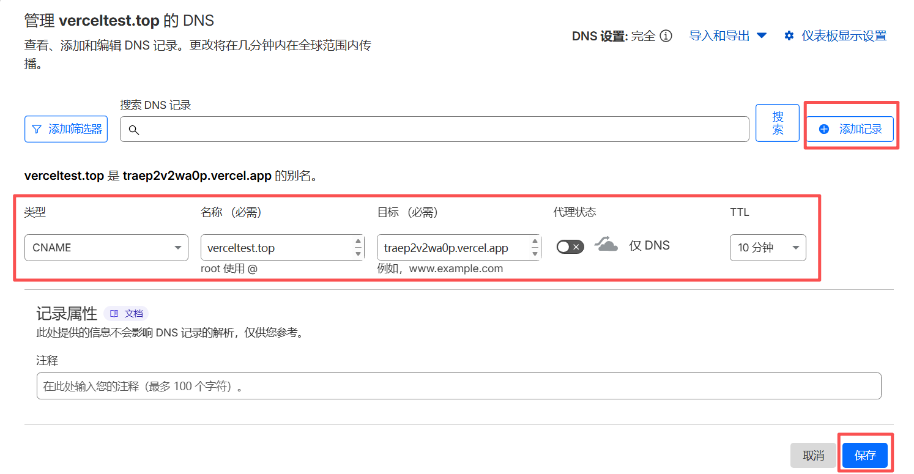
Task: Click the alias sentence ending in 的别名
Action: pos(171,176)
